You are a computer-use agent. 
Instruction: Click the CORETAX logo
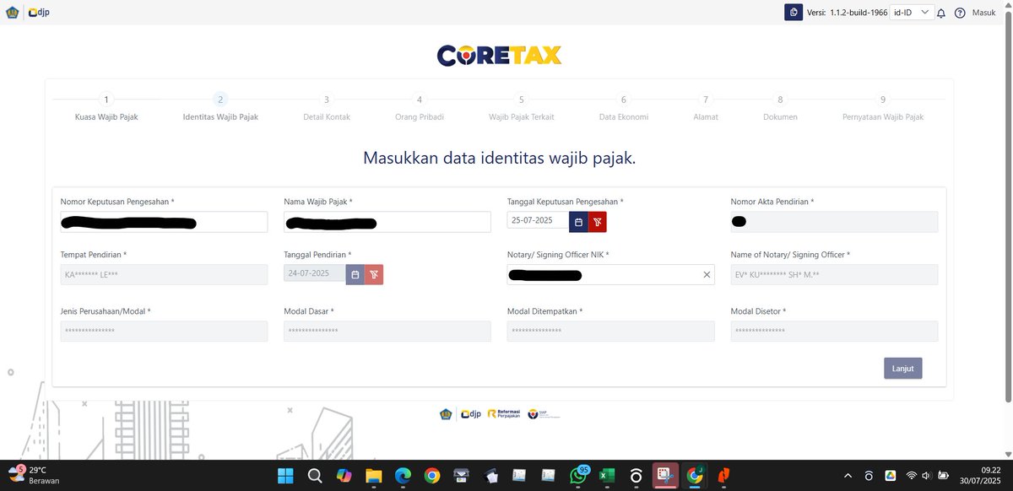tap(500, 55)
